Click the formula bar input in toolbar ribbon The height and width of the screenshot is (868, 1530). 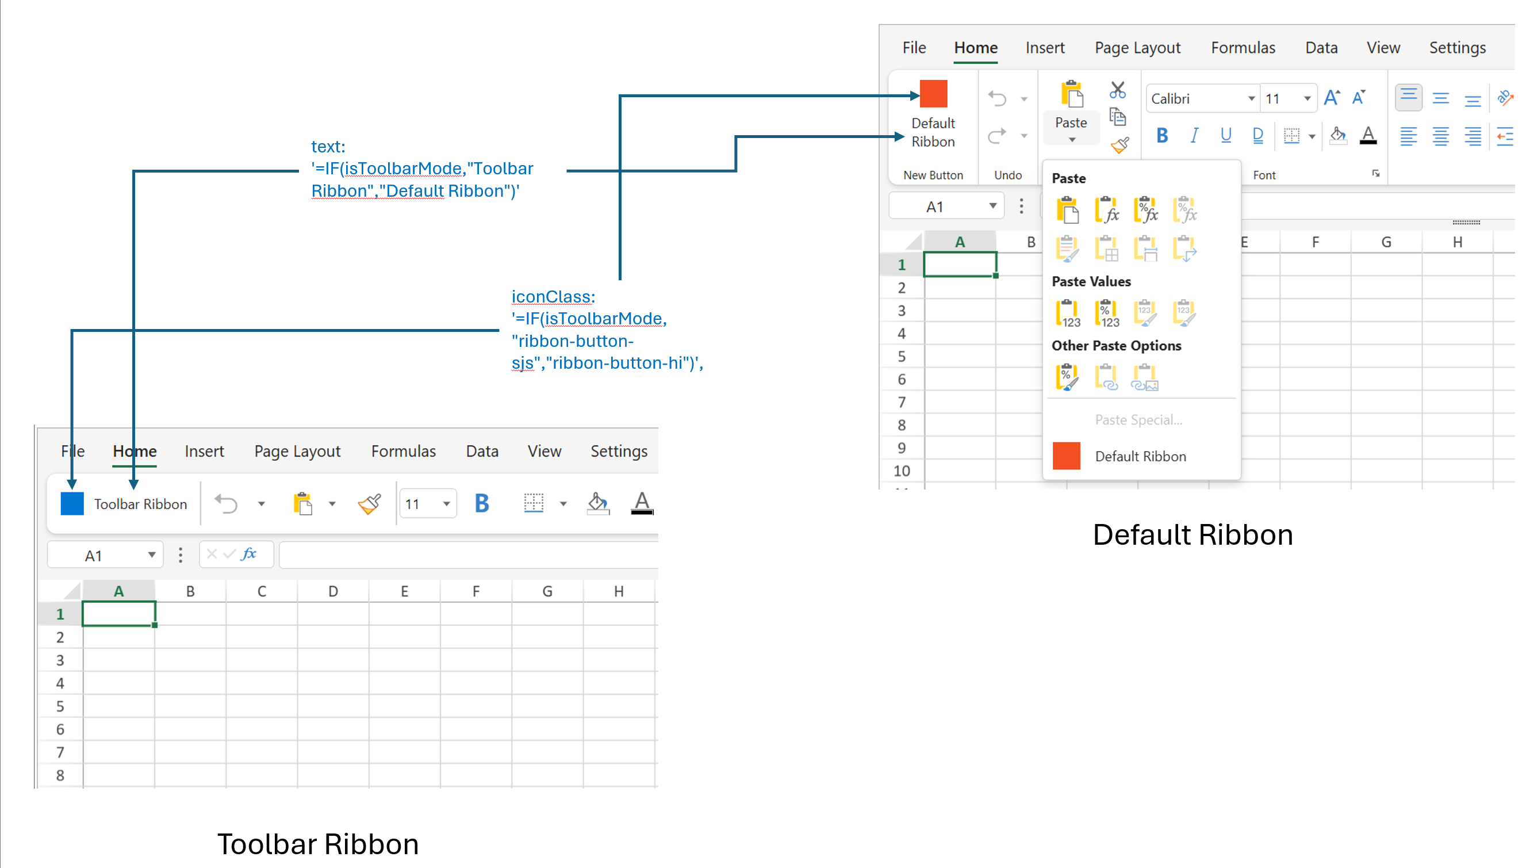click(467, 555)
